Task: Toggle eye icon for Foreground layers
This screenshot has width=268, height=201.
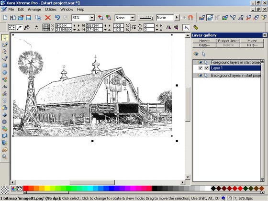Action: [200, 62]
